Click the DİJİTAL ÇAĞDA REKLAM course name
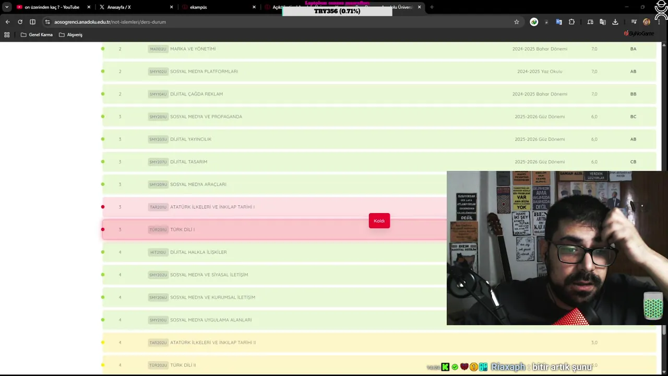The height and width of the screenshot is (376, 668). point(196,94)
